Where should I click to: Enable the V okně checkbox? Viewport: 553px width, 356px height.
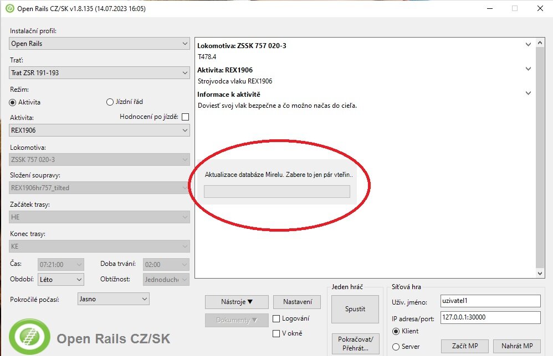(x=276, y=333)
